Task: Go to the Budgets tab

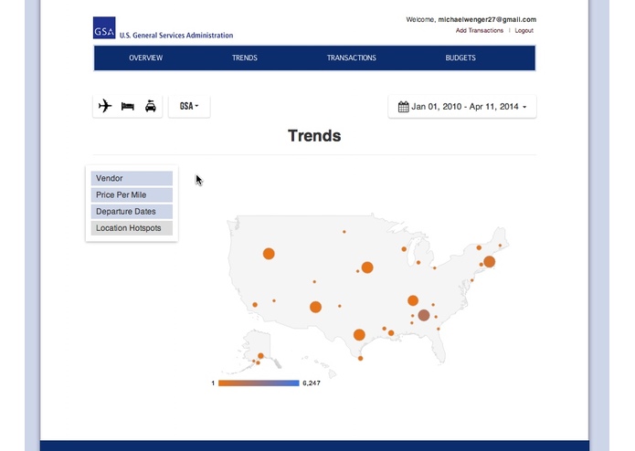Action: point(460,58)
